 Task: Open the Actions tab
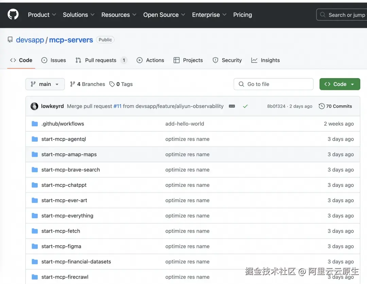pyautogui.click(x=150, y=60)
